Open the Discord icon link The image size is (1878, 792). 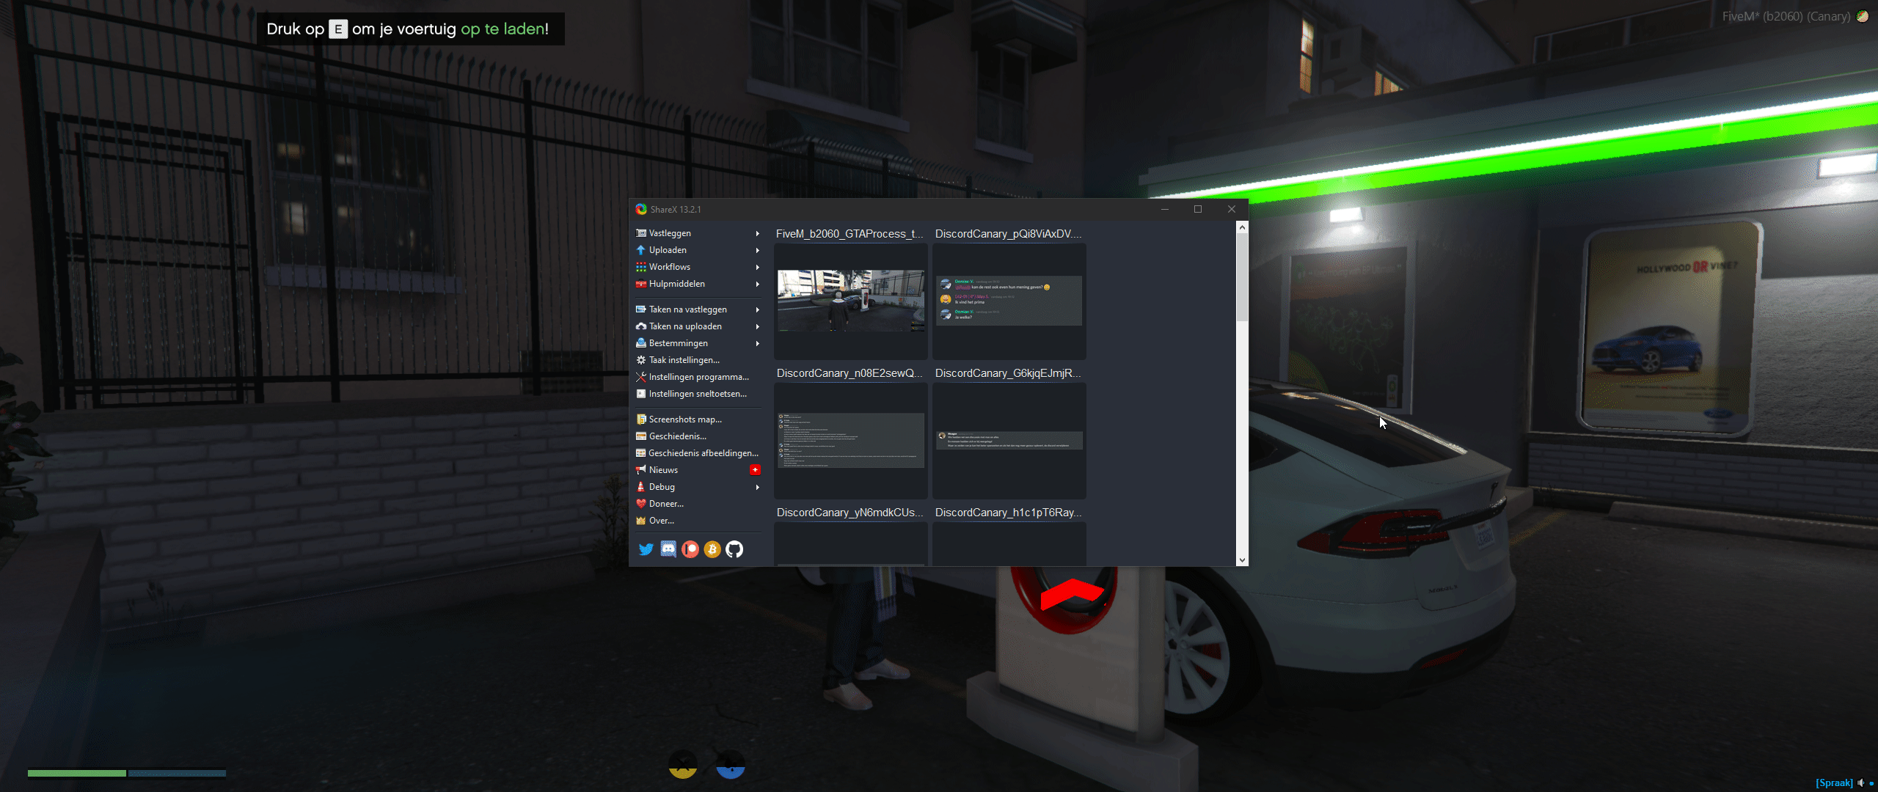pos(668,549)
